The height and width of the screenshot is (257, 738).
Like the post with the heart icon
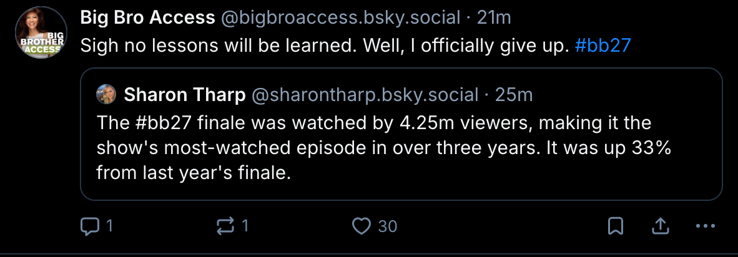point(361,226)
